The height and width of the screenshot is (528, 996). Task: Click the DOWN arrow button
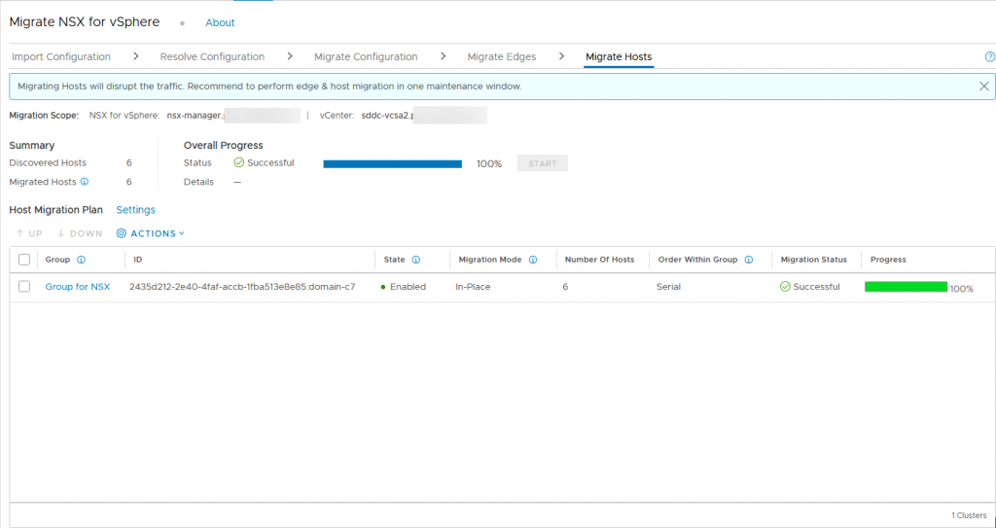point(80,233)
